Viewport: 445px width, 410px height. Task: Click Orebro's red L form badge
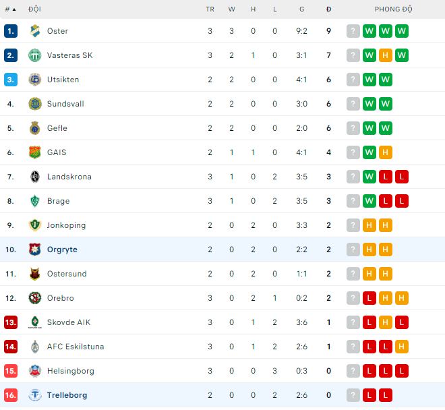369,298
